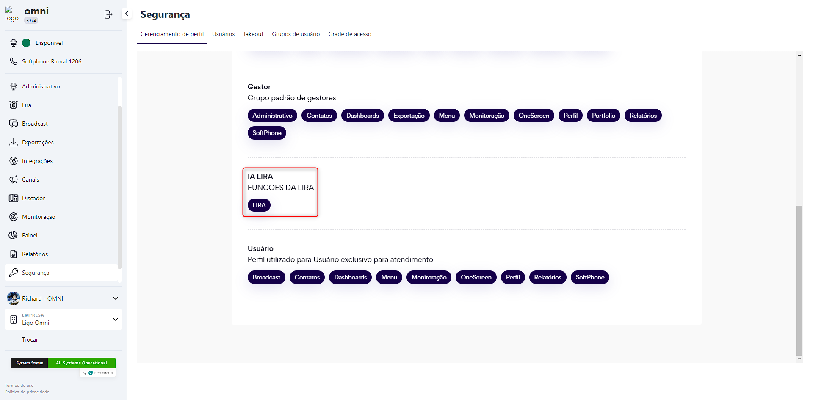Open the Termos de uso link
This screenshot has height=400, width=813.
[19, 386]
